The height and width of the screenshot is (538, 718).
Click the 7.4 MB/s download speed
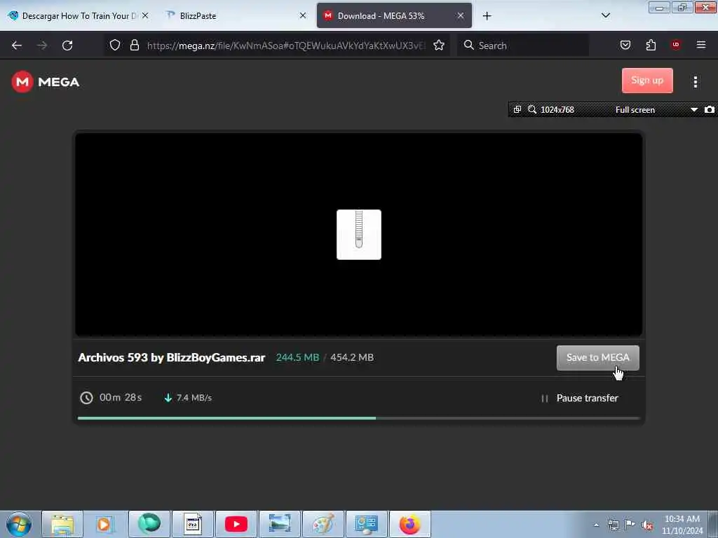pos(194,398)
